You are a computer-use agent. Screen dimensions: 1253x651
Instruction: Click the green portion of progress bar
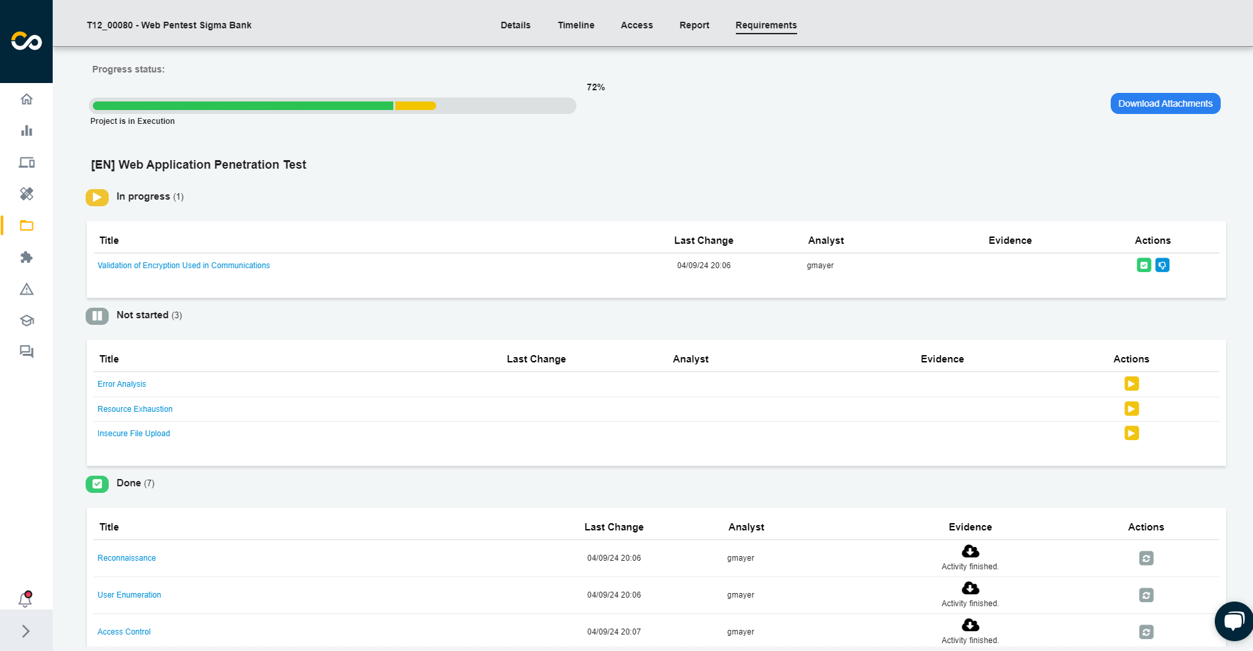[243, 105]
